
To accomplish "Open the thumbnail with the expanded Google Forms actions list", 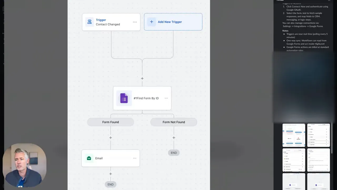I will point(294,160).
